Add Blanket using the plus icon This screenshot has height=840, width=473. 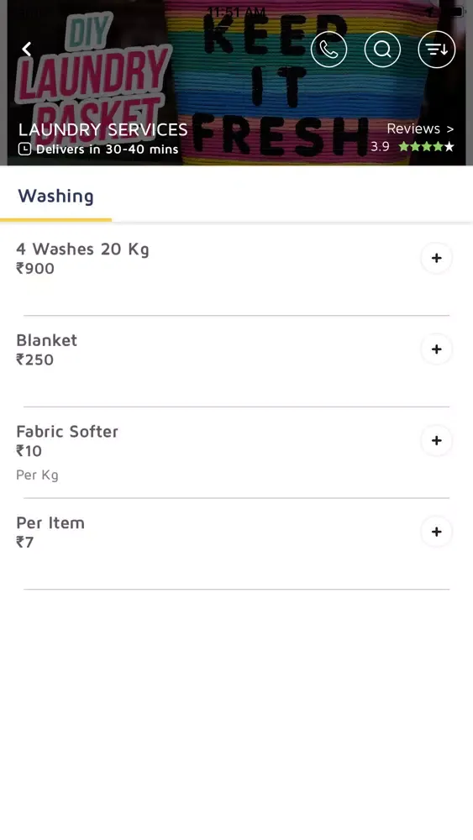click(437, 349)
